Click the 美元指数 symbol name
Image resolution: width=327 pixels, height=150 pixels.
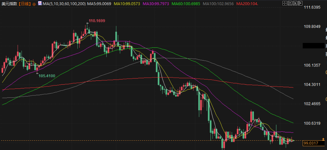(9, 4)
